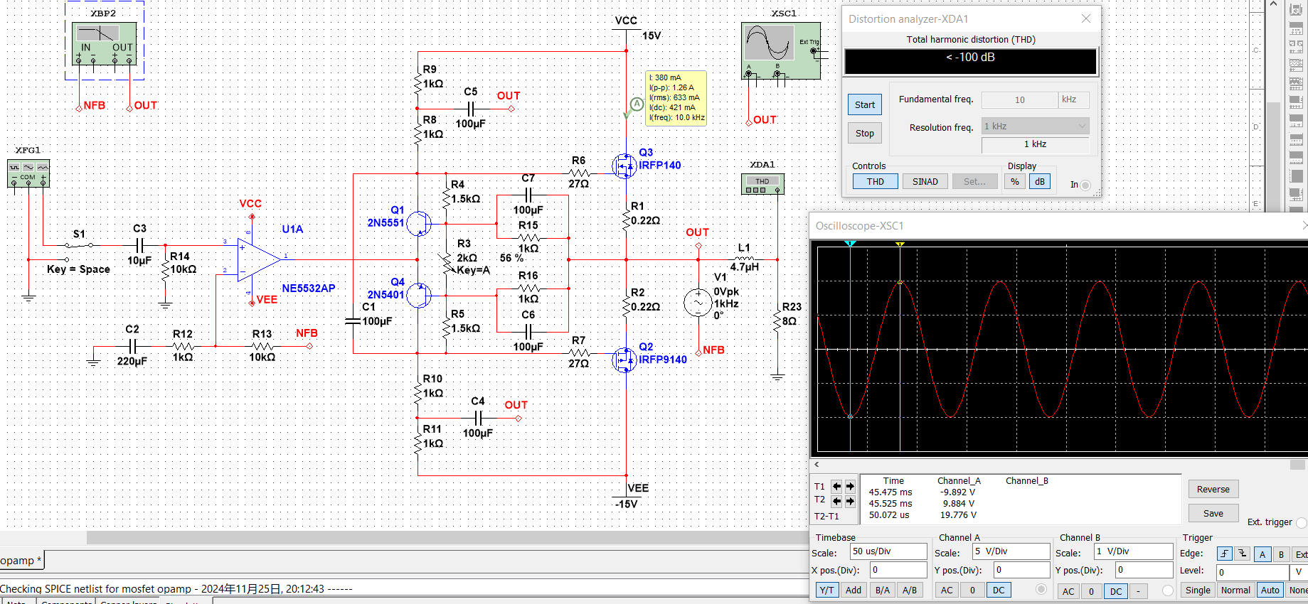Click the first instrument in the right-hand instruments toolbar
Image resolution: width=1308 pixels, height=604 pixels.
[x=1296, y=9]
